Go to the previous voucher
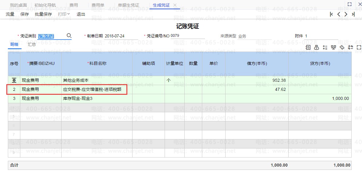Screen dimensions: 362x172 [x=339, y=14]
